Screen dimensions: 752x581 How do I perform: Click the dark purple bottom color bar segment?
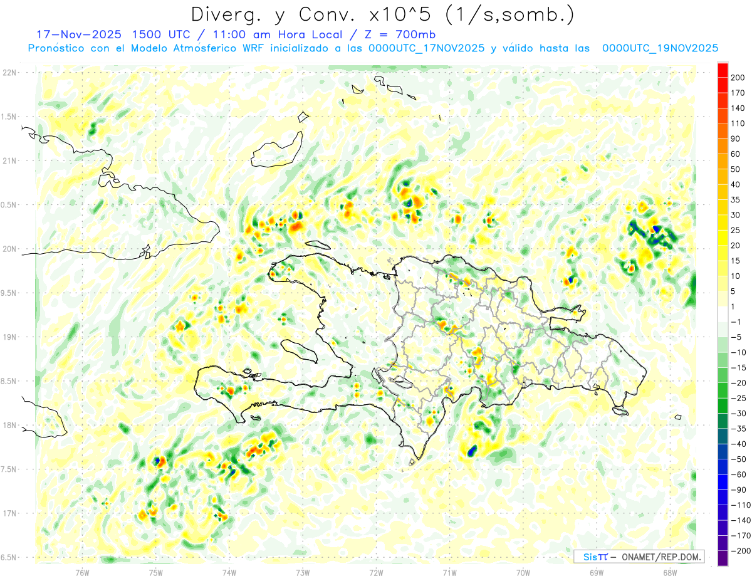[723, 558]
